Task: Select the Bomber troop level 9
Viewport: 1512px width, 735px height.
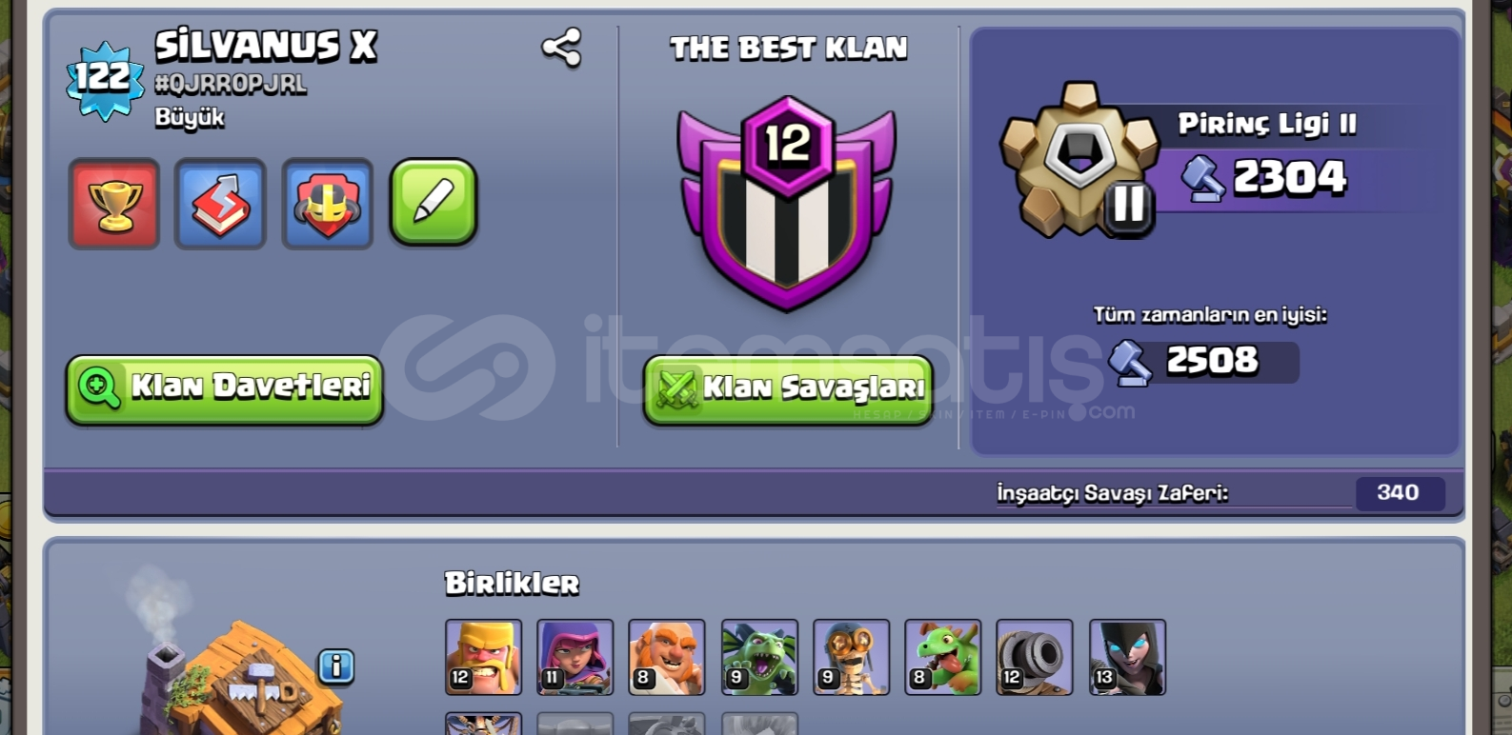Action: tap(851, 657)
